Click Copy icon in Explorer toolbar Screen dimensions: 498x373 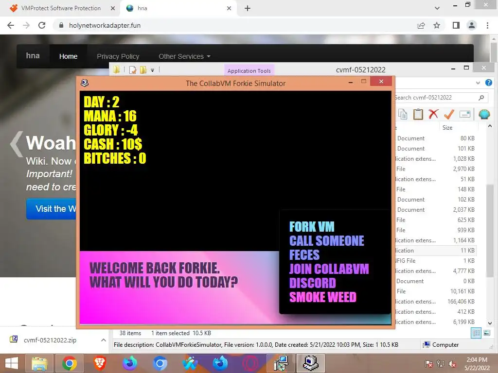click(x=403, y=114)
